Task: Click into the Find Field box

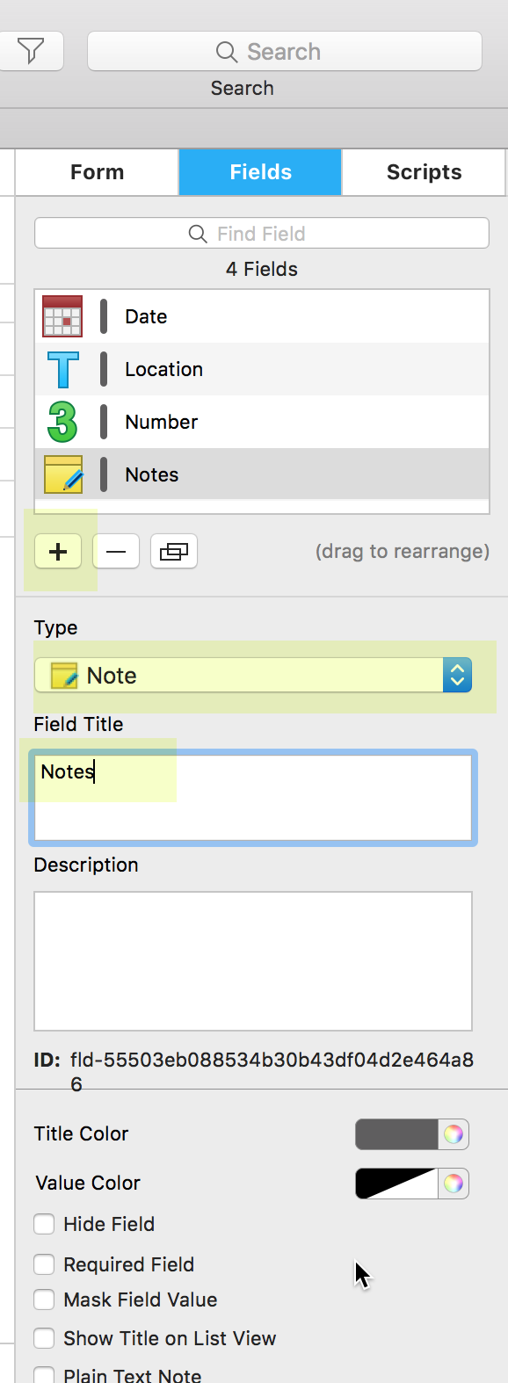Action: [262, 234]
